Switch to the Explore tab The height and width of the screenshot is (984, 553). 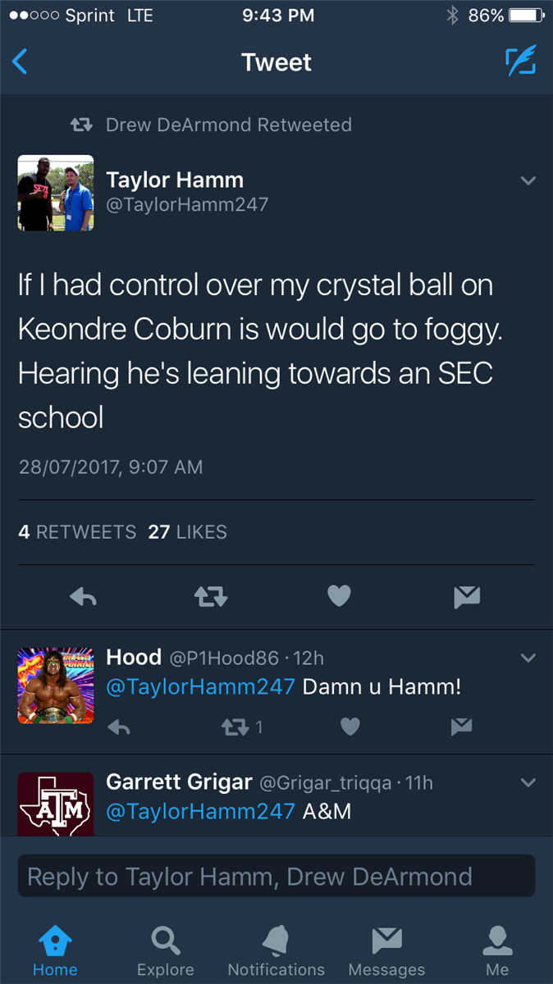(x=166, y=951)
